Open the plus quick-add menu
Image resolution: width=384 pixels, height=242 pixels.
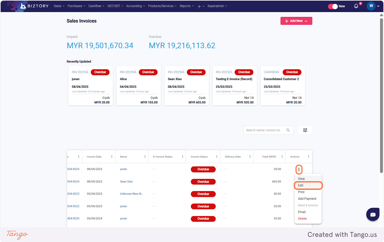(x=201, y=6)
